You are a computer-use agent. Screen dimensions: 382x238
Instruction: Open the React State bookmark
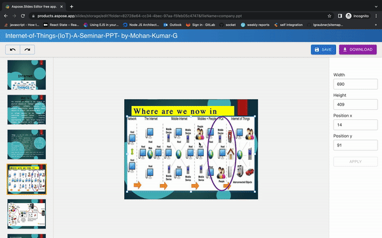(x=61, y=25)
